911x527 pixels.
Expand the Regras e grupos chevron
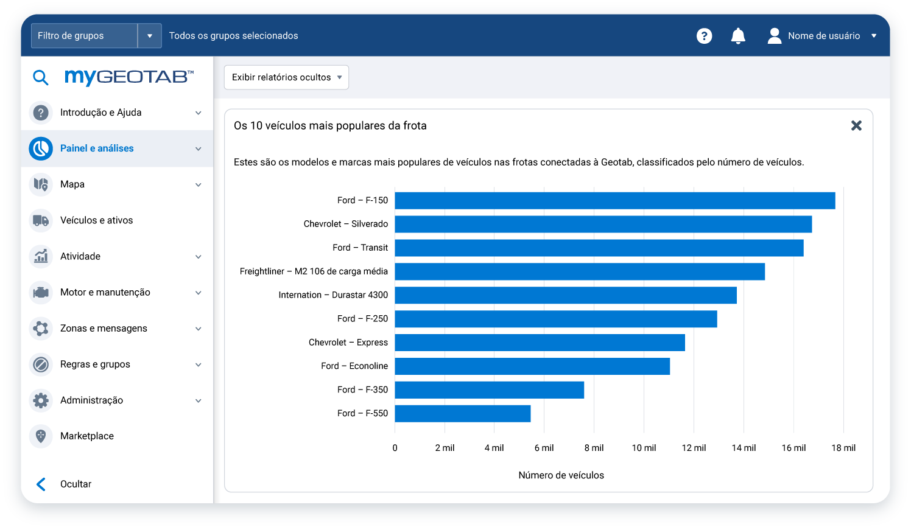pyautogui.click(x=198, y=365)
